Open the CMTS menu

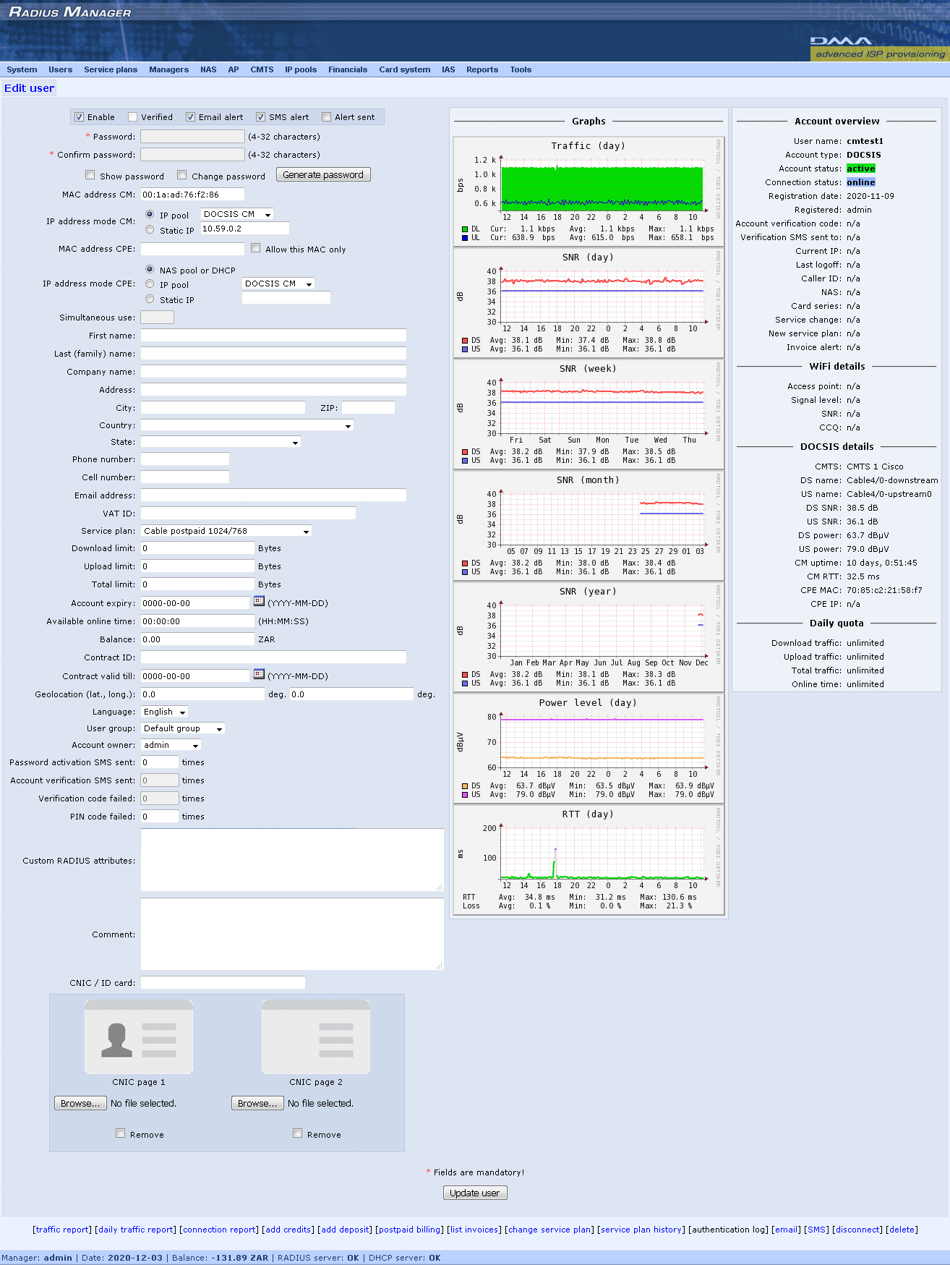click(x=262, y=69)
